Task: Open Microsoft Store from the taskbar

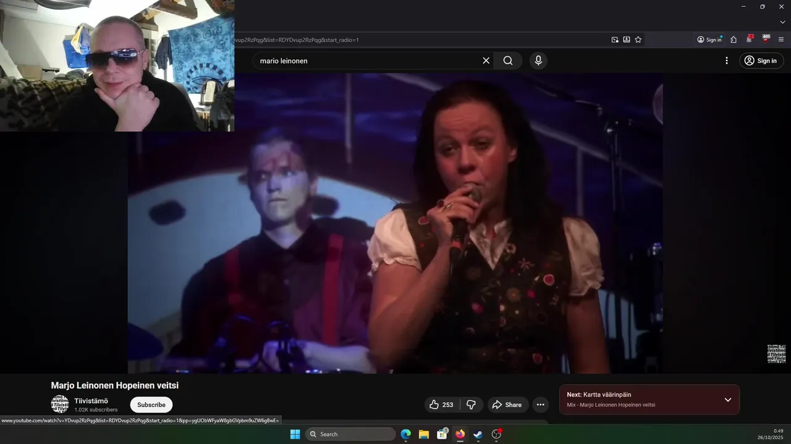Action: pos(442,434)
